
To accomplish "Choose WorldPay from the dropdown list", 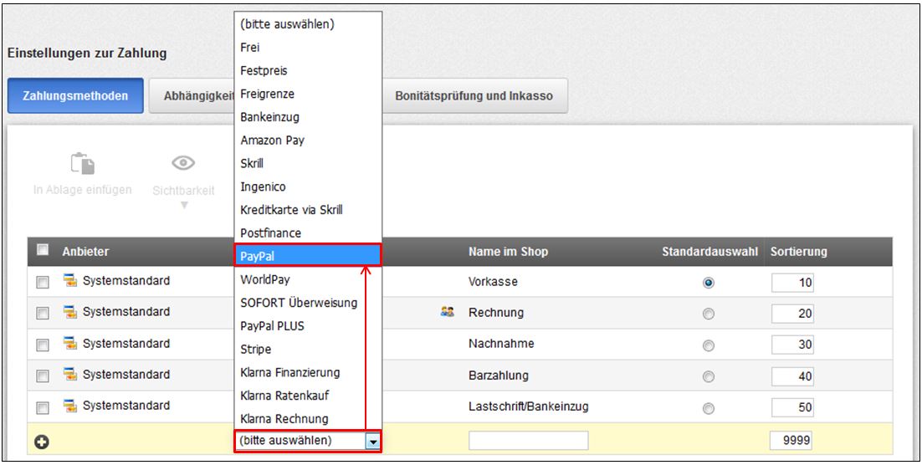I will coord(308,279).
